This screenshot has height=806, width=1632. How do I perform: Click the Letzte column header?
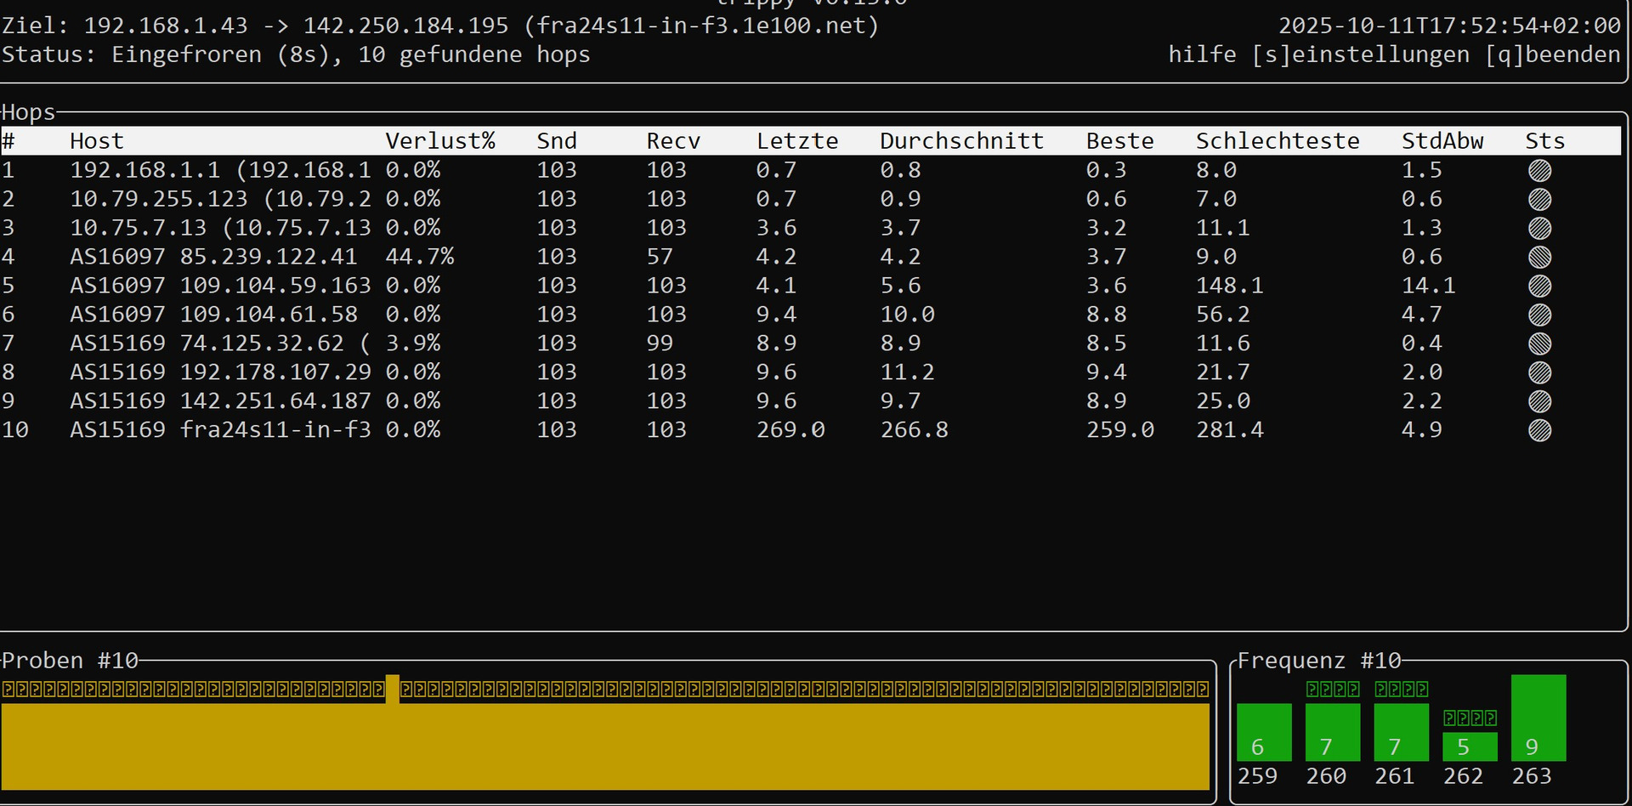coord(797,141)
